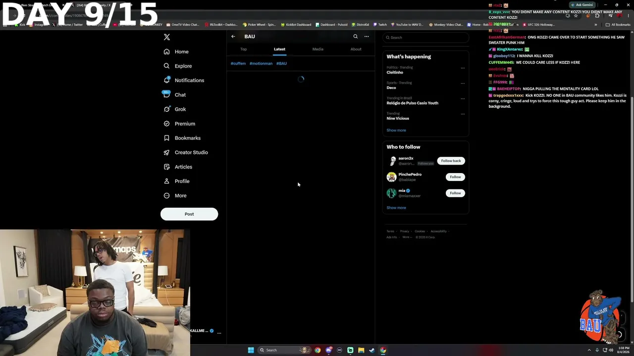Follow mia

click(455, 193)
